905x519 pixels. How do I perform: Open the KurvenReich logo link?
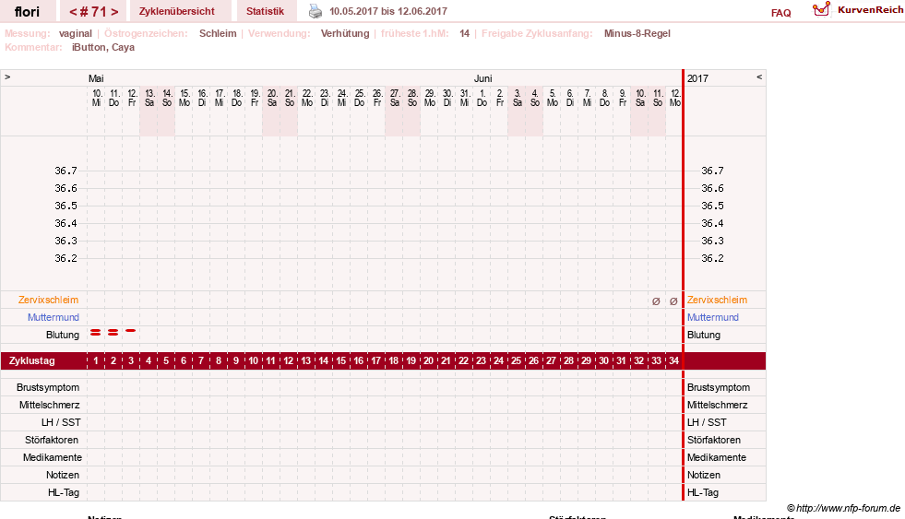858,10
